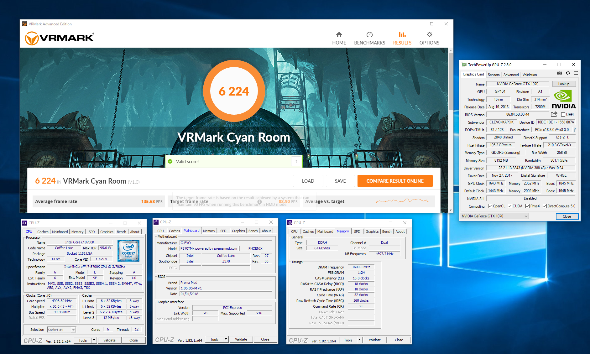Click COMPARE RESULT ONLINE button
Viewport: 590px width, 354px height.
395,181
